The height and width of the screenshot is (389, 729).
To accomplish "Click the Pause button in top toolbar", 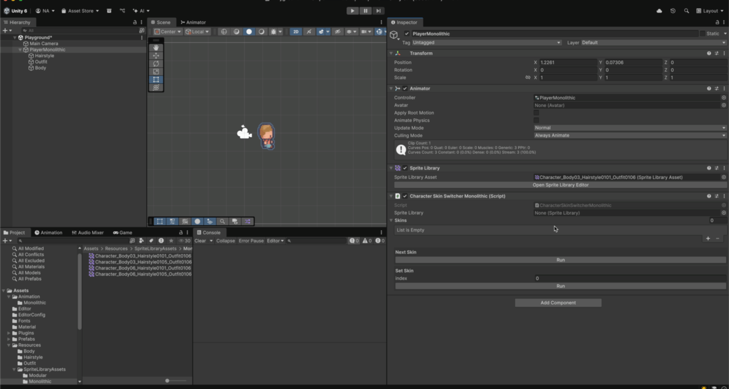I will pyautogui.click(x=365, y=11).
